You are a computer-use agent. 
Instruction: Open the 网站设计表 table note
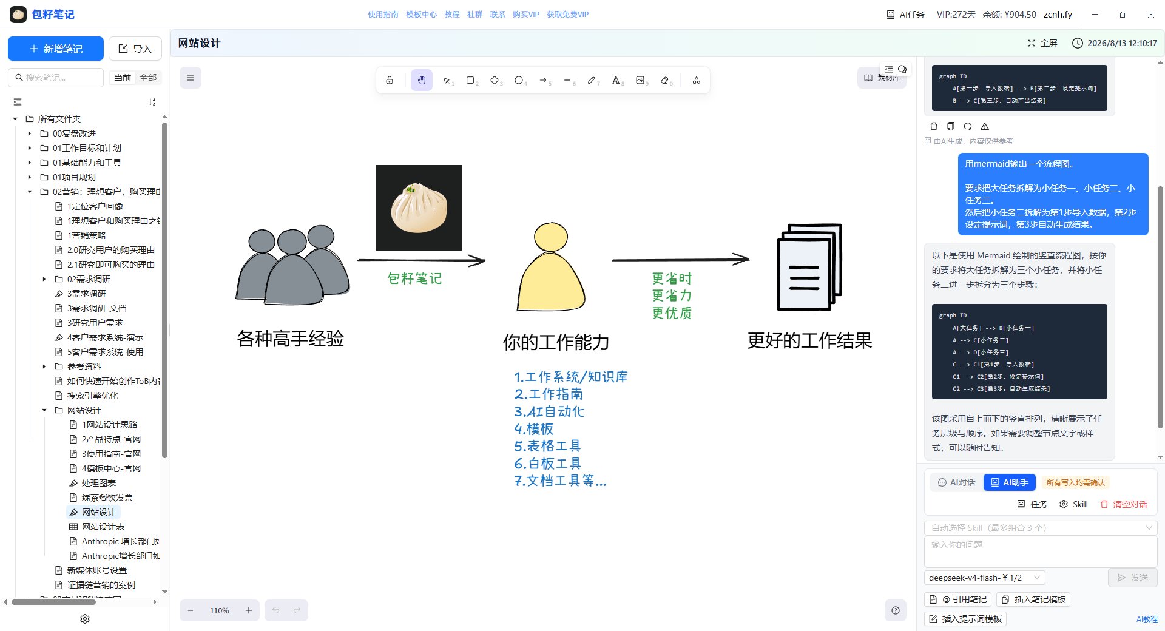(x=103, y=527)
